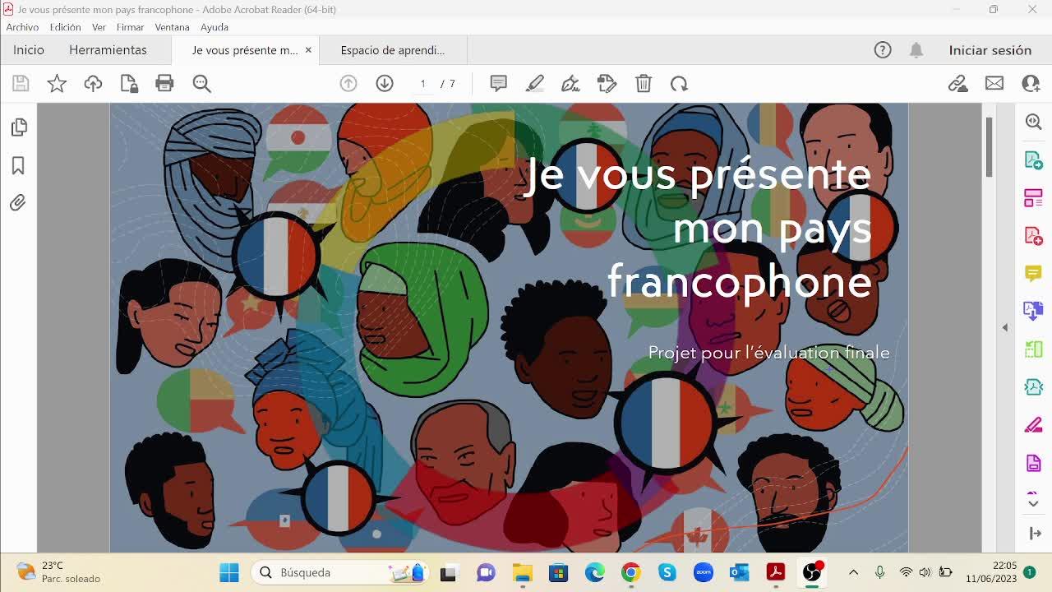Open the attachments paperclip panel

[x=18, y=202]
